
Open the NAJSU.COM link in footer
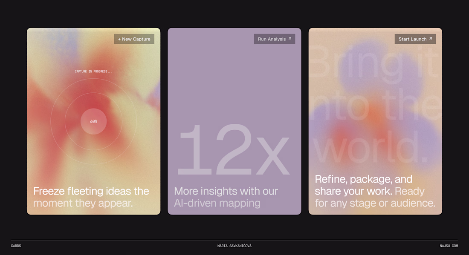coord(449,246)
